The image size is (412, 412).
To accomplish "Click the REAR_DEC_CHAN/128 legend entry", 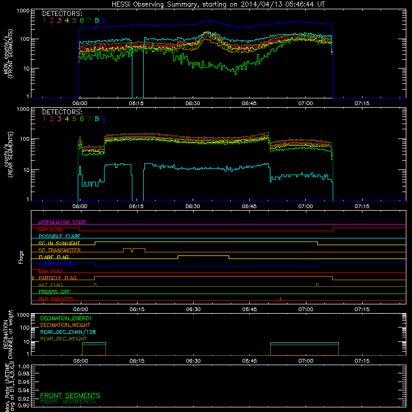I will pyautogui.click(x=68, y=332).
